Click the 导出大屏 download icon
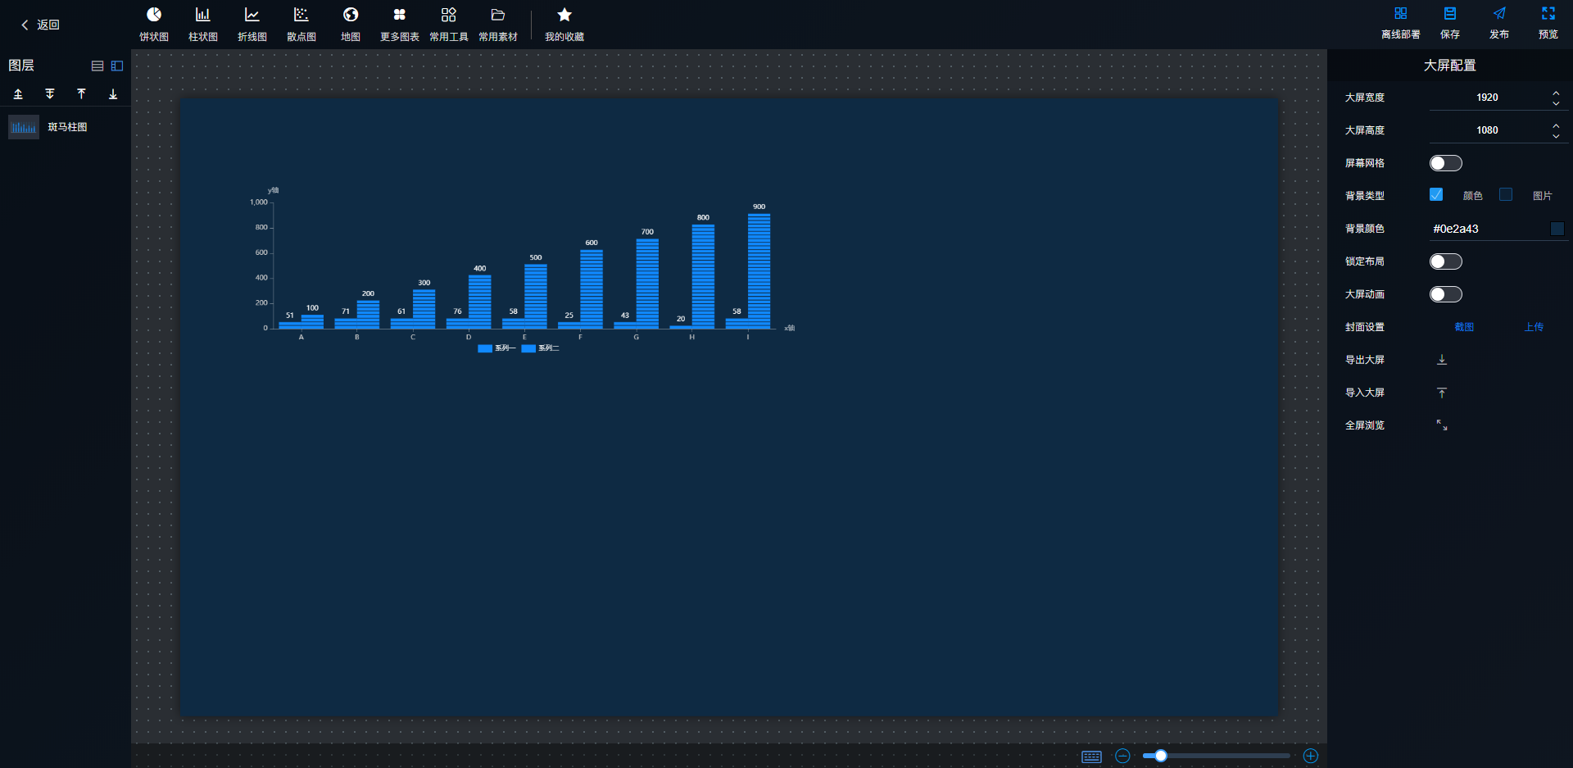This screenshot has height=768, width=1573. coord(1442,360)
